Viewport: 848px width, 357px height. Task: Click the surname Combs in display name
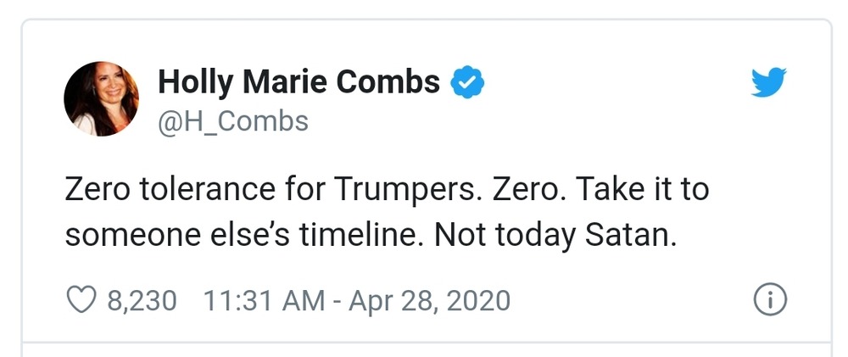[388, 82]
